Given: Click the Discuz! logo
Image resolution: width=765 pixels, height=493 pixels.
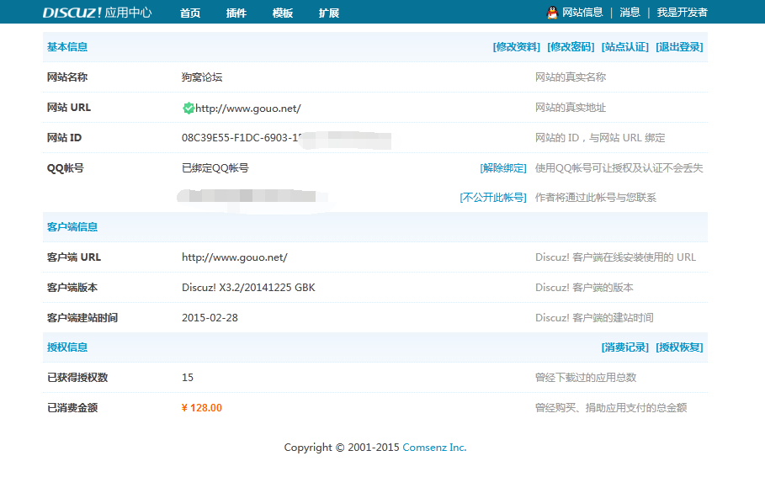Looking at the screenshot, I should pos(71,12).
